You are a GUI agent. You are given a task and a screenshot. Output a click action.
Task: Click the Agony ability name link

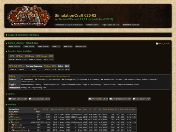point(14,114)
